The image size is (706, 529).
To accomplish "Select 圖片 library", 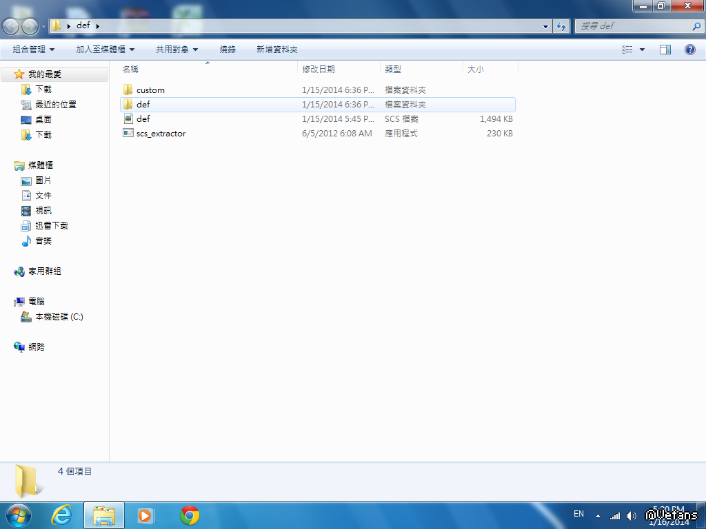I will 43,180.
